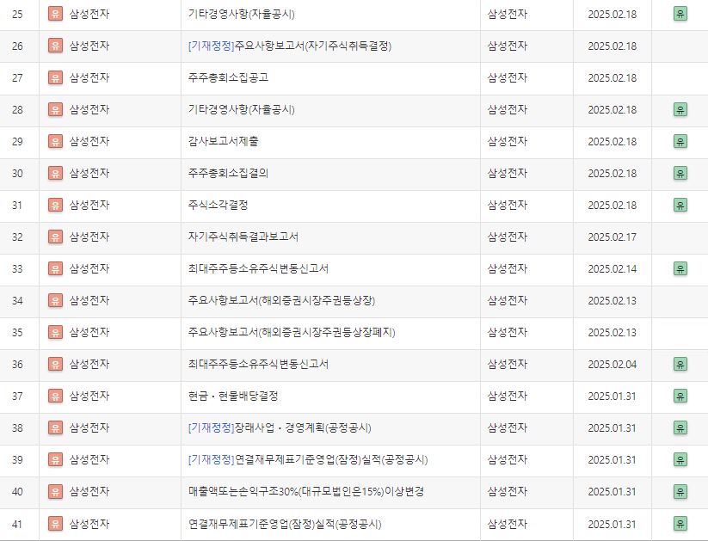Click date 2025.02.13 in row 34

tap(613, 300)
